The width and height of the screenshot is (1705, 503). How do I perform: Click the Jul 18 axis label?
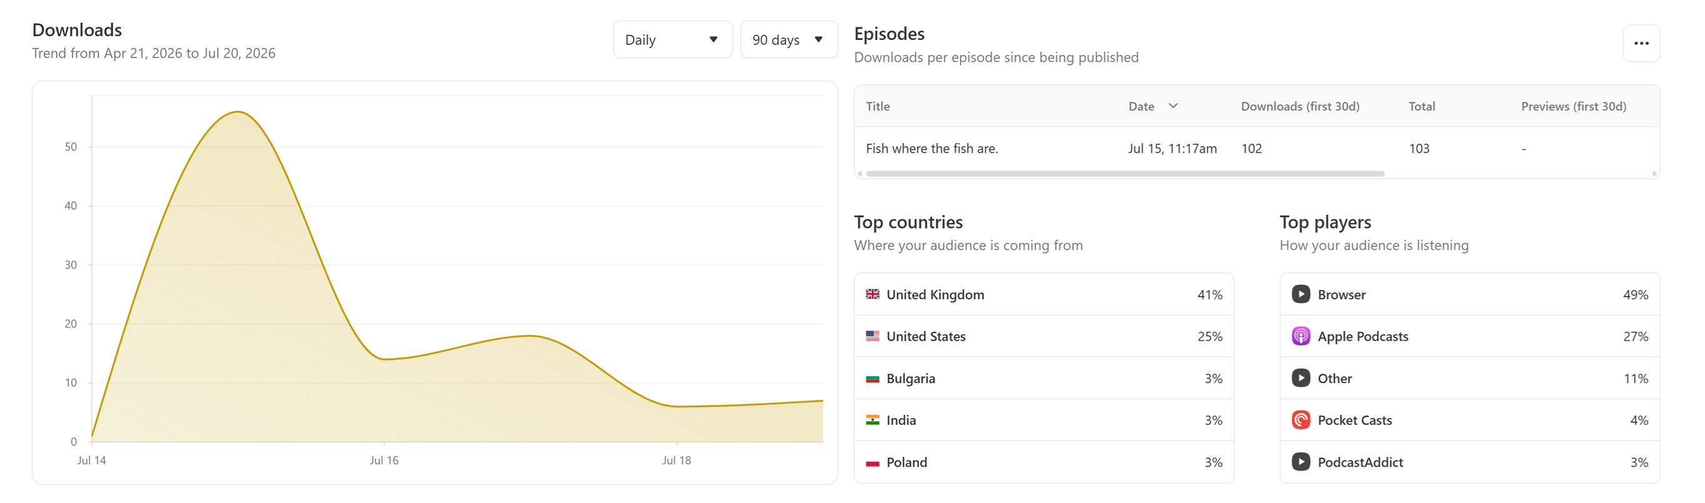[x=676, y=461]
